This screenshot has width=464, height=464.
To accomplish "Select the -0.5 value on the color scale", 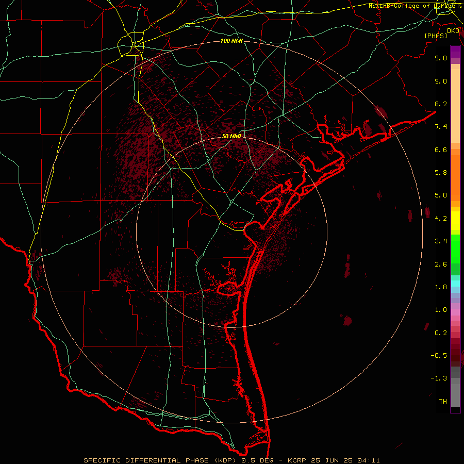I will coord(439,356).
